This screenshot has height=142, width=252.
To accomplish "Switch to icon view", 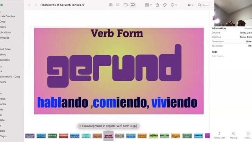I will tap(111, 5).
